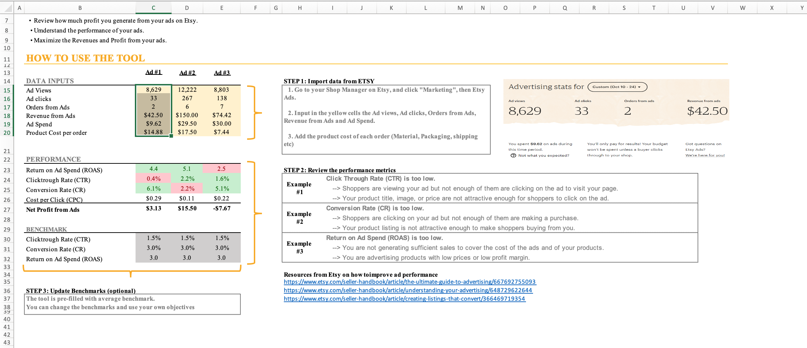Open the creating-listings-that-convert link
The image size is (807, 348).
click(405, 299)
